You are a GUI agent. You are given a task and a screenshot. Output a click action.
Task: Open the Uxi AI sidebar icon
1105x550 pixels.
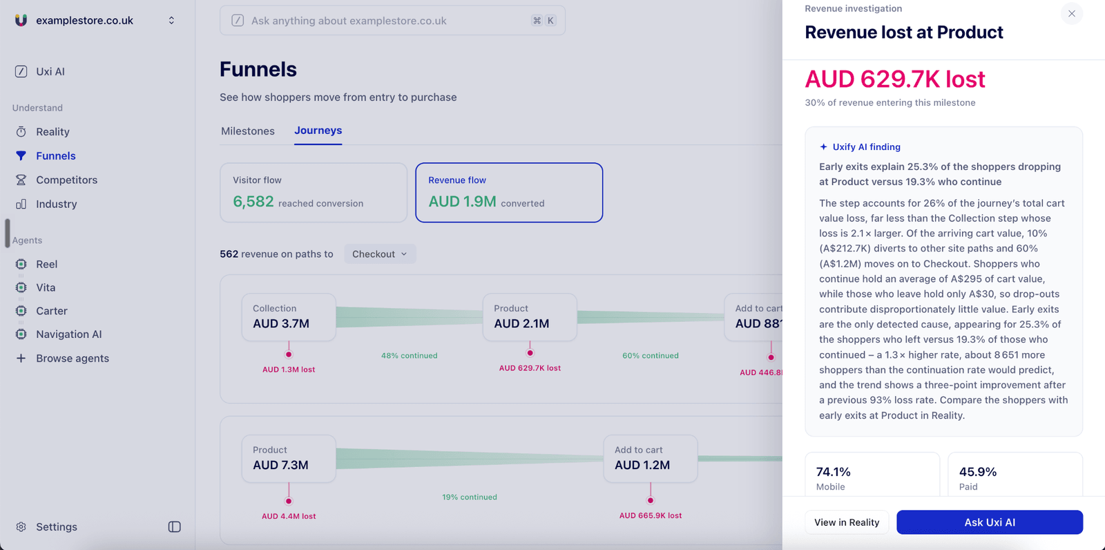point(21,71)
